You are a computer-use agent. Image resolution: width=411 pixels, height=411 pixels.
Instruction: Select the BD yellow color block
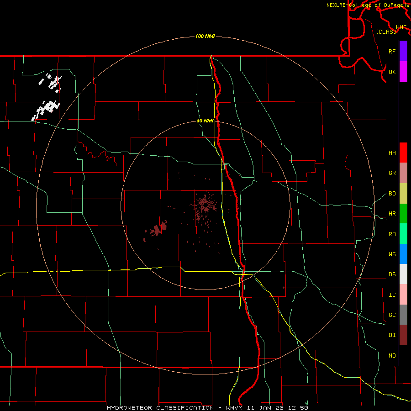pos(403,193)
